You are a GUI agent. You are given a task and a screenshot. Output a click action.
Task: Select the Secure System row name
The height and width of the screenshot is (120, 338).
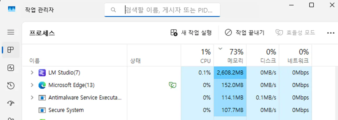[x=66, y=110]
